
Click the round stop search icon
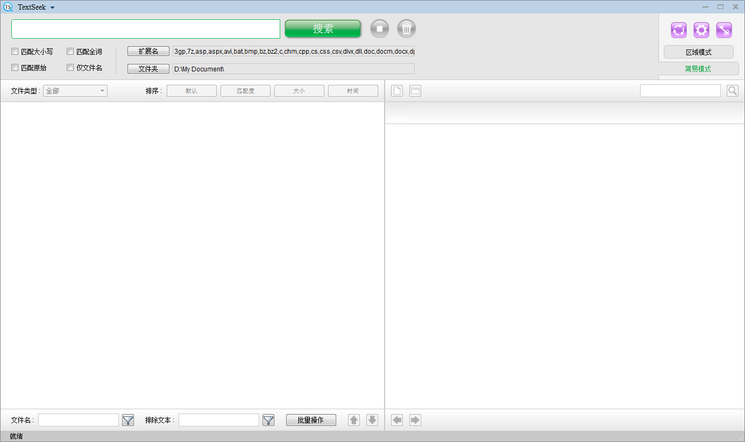[x=380, y=28]
